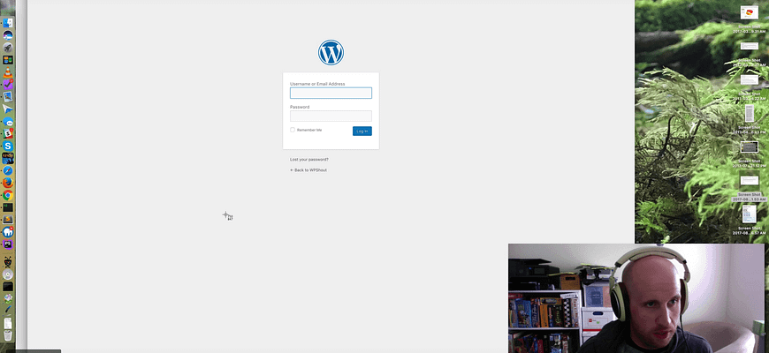Open the paper plane mail app in dock
This screenshot has width=769, height=353.
click(8, 109)
